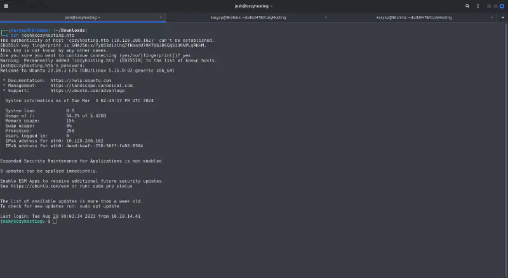Click the search magnifier icon
Screen dimensions: 508x278
pyautogui.click(x=467, y=6)
